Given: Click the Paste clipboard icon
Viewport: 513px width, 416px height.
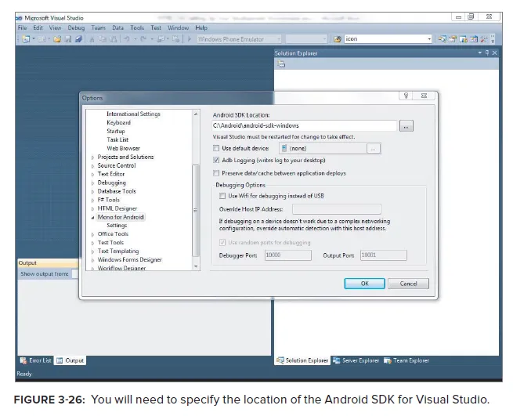Looking at the screenshot, I should [113, 39].
